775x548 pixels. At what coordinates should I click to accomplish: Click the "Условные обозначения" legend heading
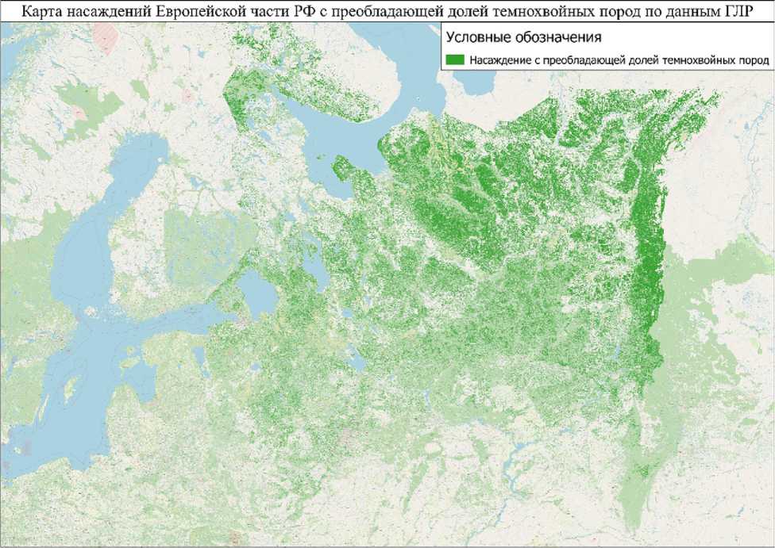(523, 37)
